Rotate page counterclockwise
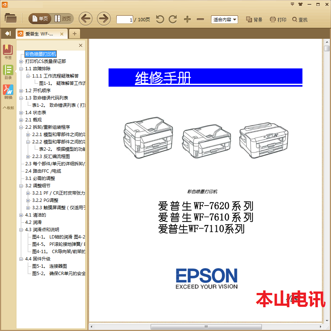Screen dimensions: 331x331 tap(160, 19)
